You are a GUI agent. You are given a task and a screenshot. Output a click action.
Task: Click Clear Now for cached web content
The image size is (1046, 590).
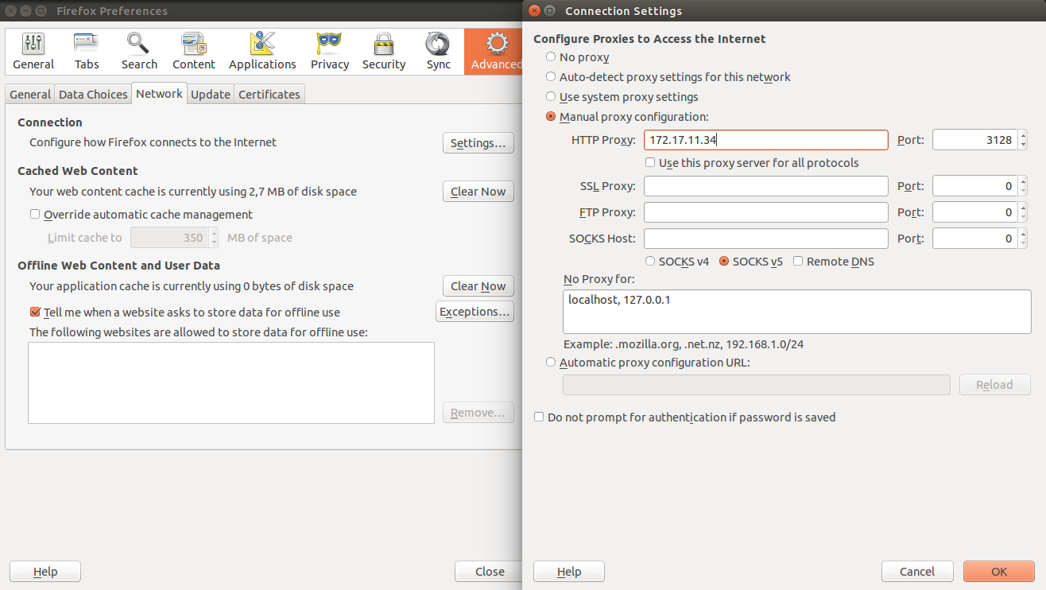click(x=478, y=192)
